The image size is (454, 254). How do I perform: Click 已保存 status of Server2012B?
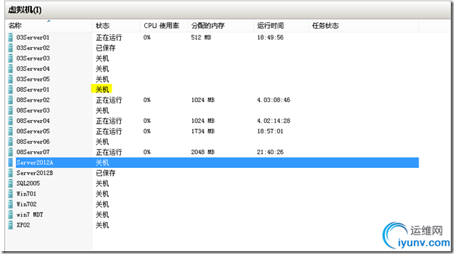[x=106, y=173]
